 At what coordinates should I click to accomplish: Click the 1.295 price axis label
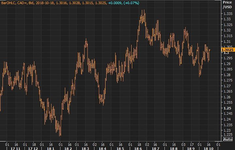227,58
